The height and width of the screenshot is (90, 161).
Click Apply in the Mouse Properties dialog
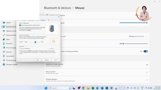point(56,60)
